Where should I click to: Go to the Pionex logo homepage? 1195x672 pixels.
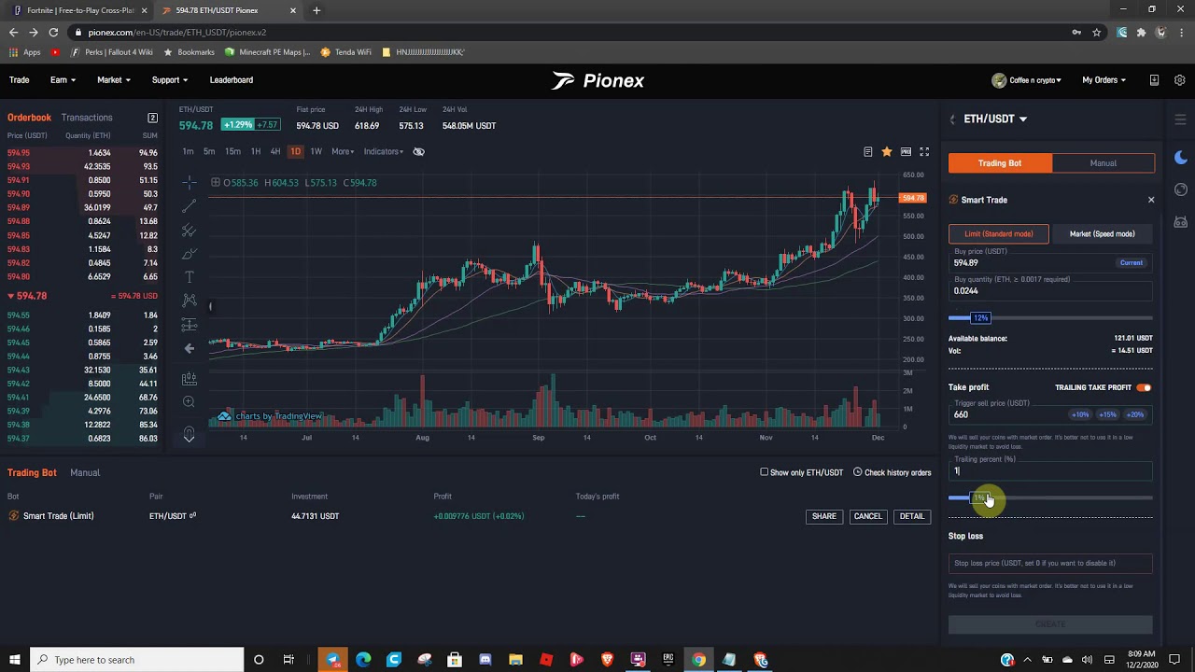pos(597,80)
